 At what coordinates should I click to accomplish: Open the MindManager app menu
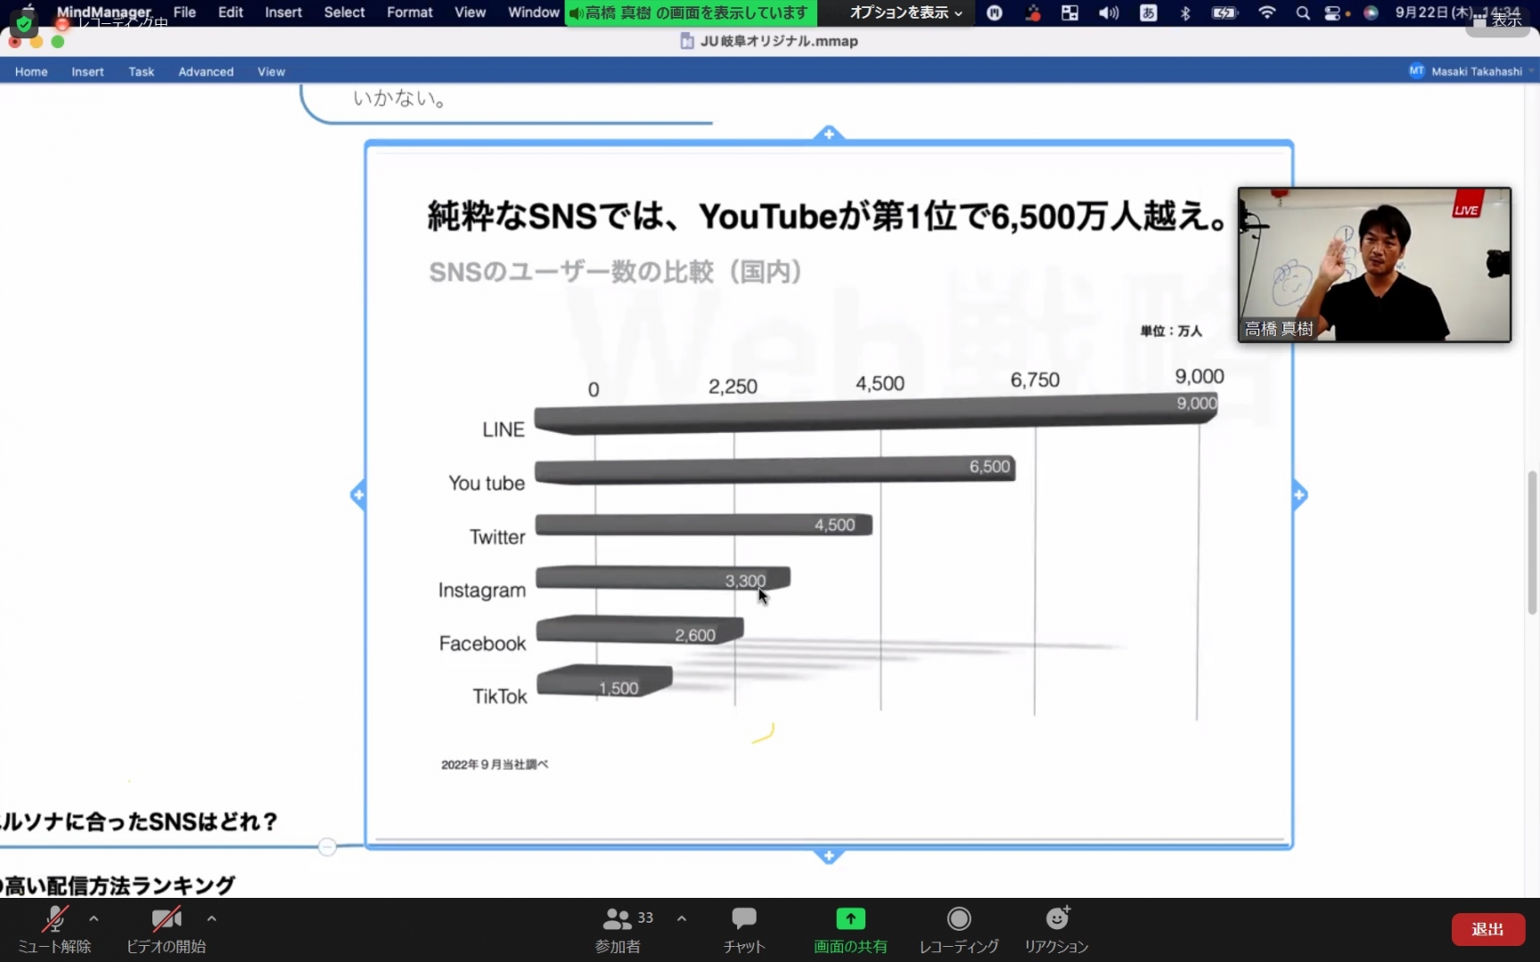[x=103, y=12]
